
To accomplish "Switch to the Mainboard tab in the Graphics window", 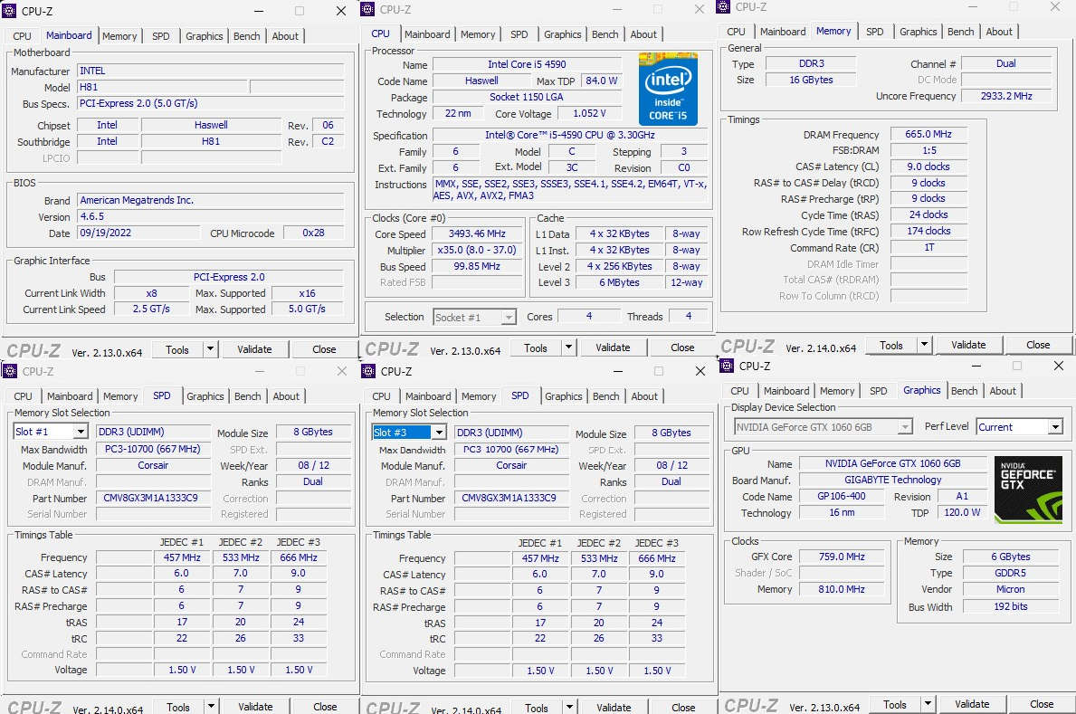I will [786, 390].
